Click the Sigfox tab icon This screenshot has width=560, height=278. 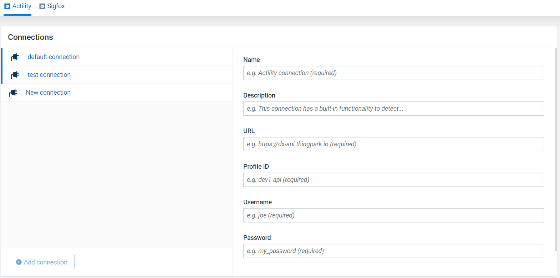(x=42, y=6)
